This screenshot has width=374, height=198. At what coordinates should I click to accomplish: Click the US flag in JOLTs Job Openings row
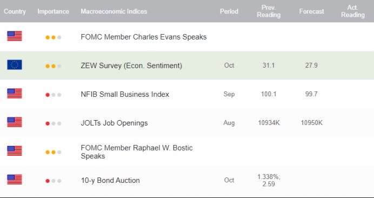click(15, 122)
